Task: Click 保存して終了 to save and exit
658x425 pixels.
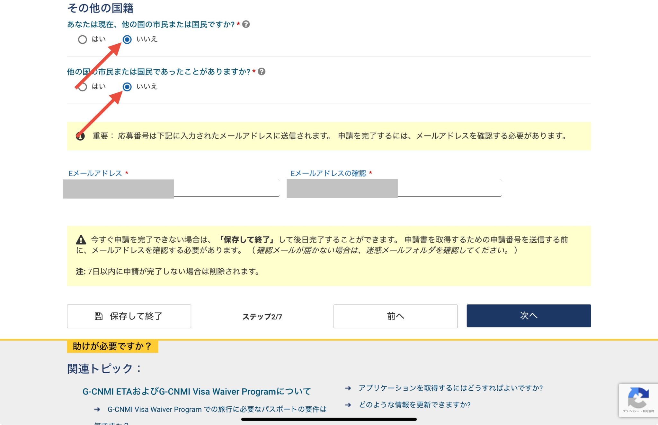Action: (x=129, y=316)
